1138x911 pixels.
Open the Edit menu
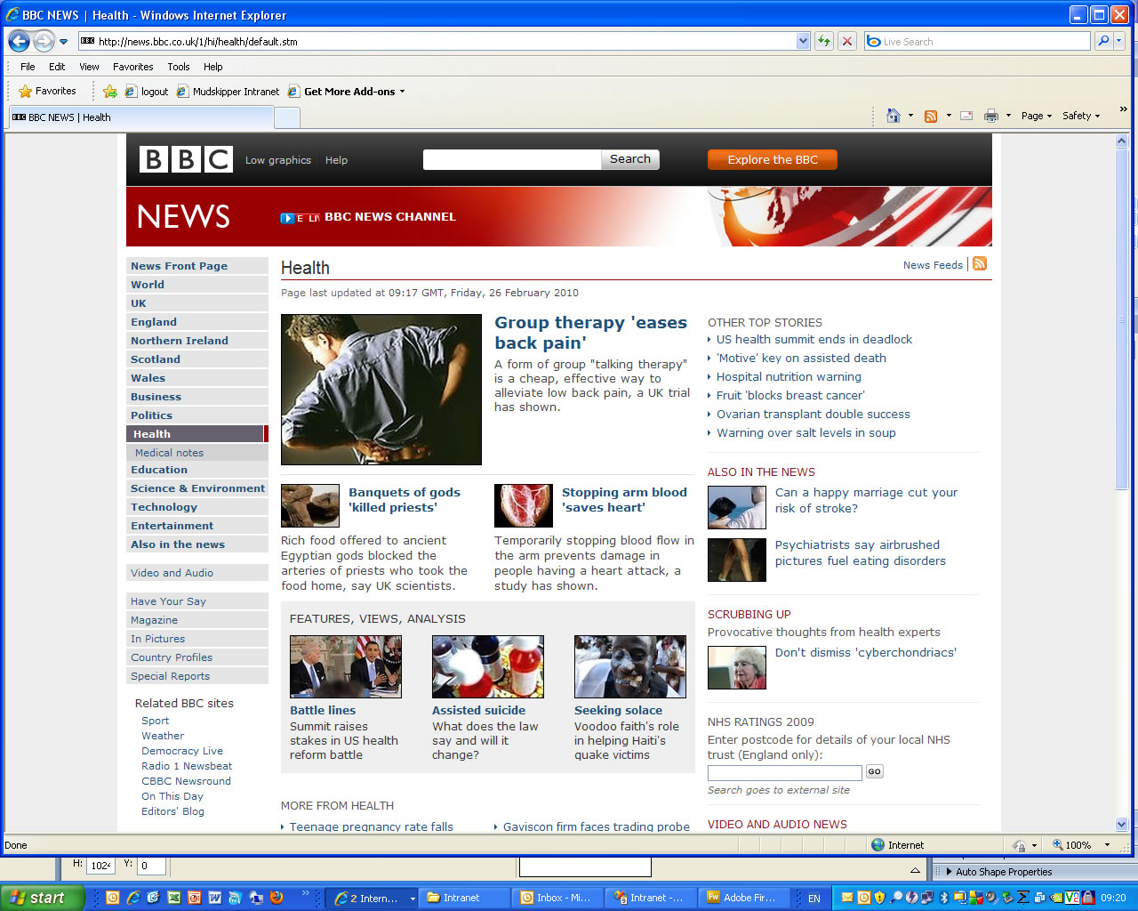pyautogui.click(x=57, y=67)
